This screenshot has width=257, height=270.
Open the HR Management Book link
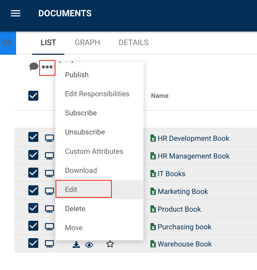point(193,156)
